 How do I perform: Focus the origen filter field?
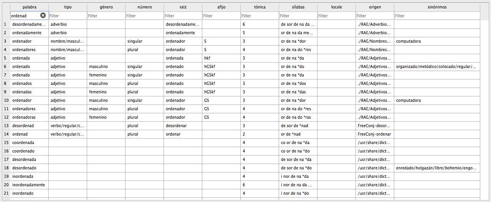pyautogui.click(x=375, y=16)
